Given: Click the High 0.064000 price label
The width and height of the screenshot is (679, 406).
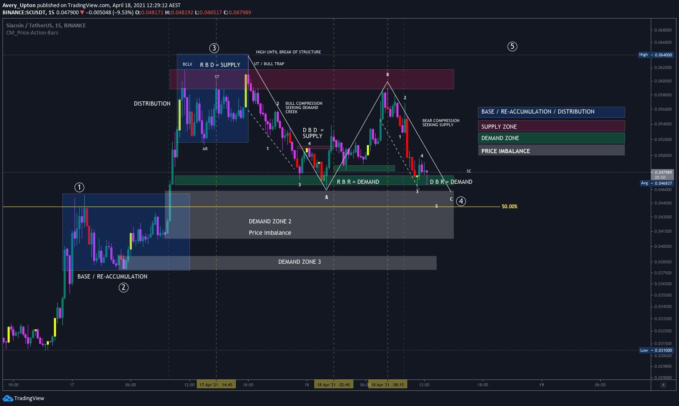Looking at the screenshot, I should (656, 55).
